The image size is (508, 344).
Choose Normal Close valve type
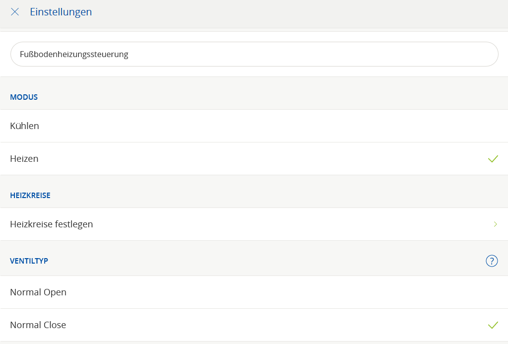click(38, 325)
